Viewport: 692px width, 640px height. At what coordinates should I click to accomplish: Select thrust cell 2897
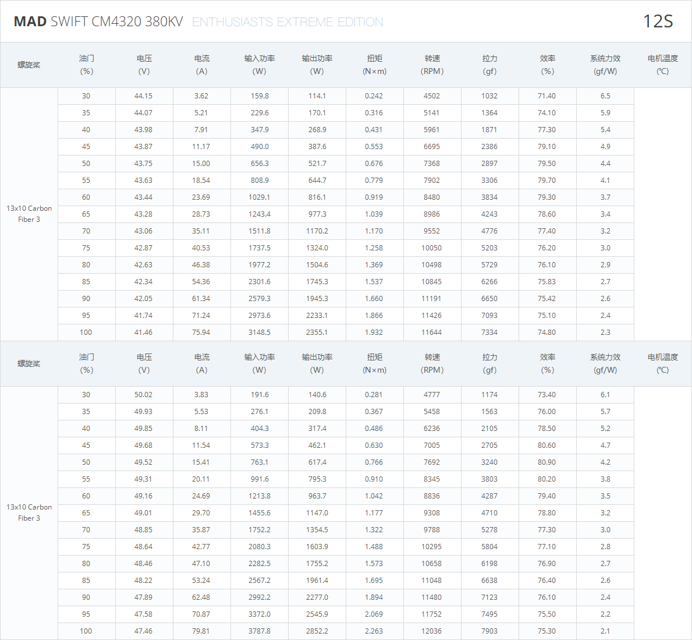tap(489, 164)
